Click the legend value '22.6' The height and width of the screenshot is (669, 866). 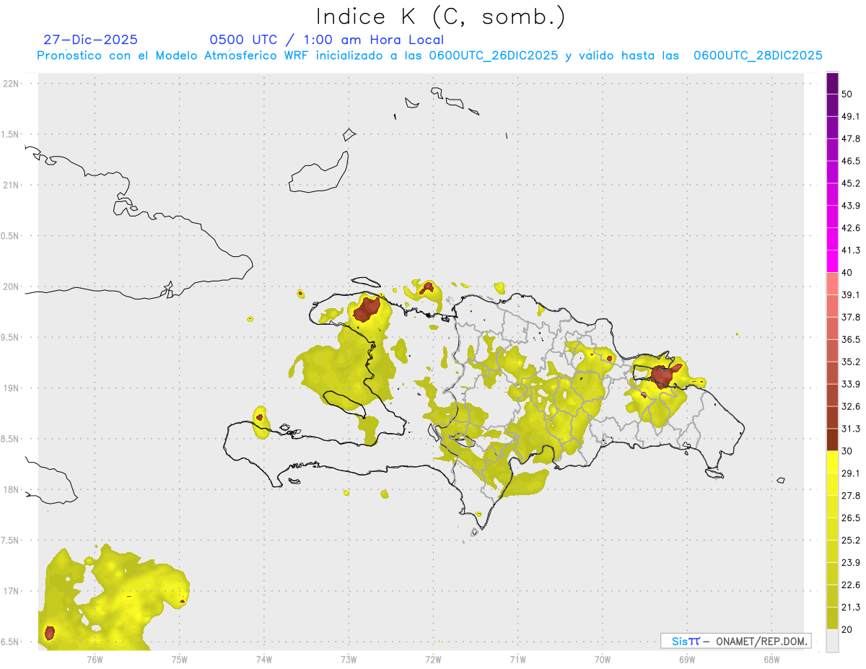pos(850,585)
